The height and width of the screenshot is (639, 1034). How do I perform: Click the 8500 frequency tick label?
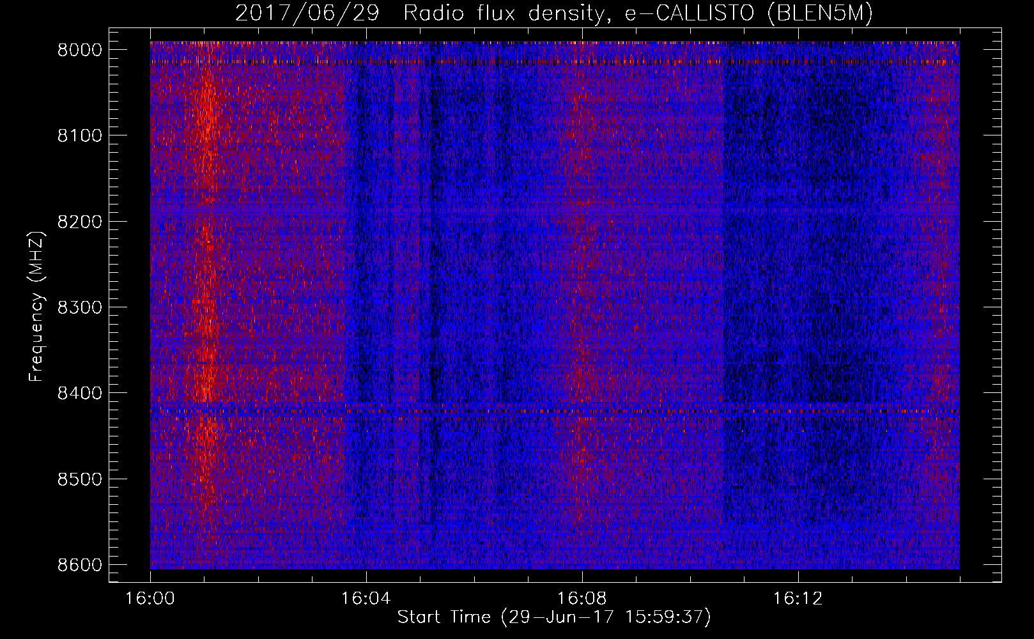(79, 479)
